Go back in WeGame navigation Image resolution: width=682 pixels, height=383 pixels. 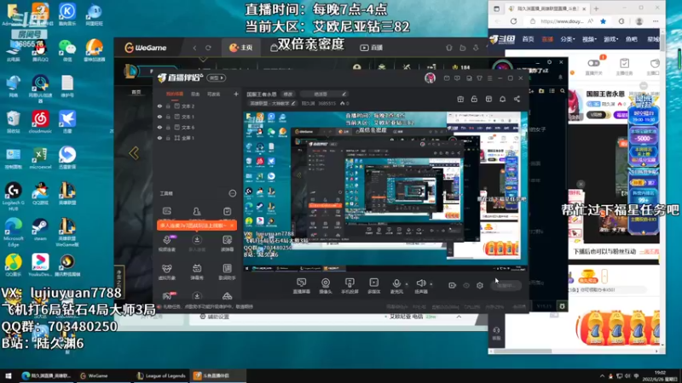click(x=194, y=48)
